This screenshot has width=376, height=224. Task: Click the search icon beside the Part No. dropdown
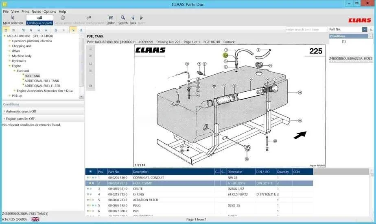[x=371, y=30]
